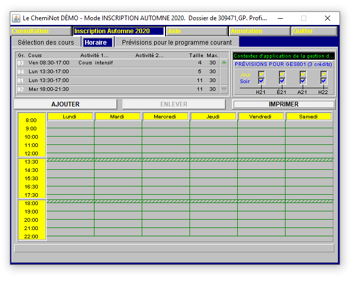Viewport: 353px width, 283px height.
Task: Click the status bar field at bottom
Action: pos(174,248)
